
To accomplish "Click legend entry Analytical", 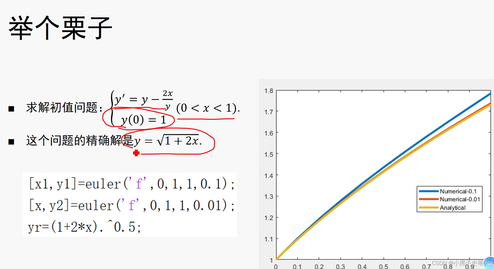I will (x=453, y=208).
